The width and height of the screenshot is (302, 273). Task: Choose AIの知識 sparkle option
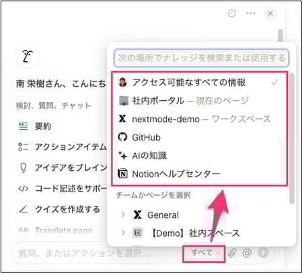click(199, 155)
